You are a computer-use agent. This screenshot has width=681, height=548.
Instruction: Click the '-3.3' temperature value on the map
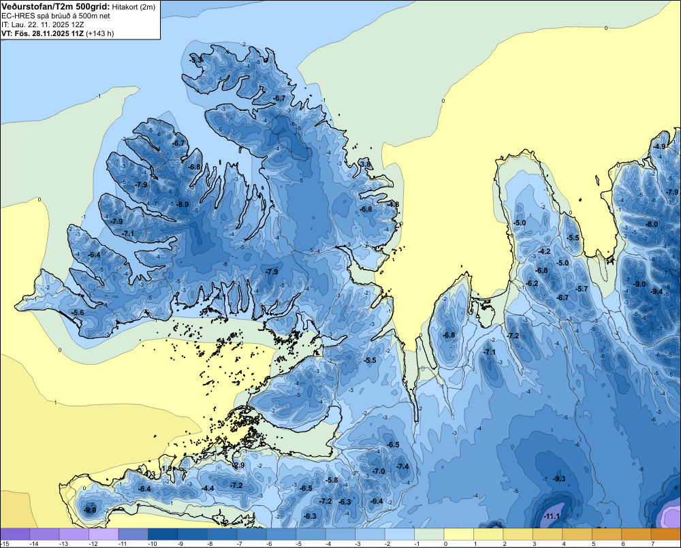click(x=196, y=59)
